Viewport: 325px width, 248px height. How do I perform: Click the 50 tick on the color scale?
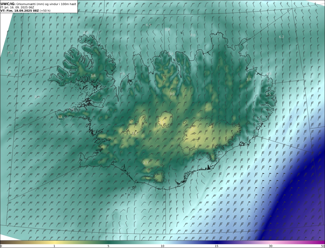323,246
